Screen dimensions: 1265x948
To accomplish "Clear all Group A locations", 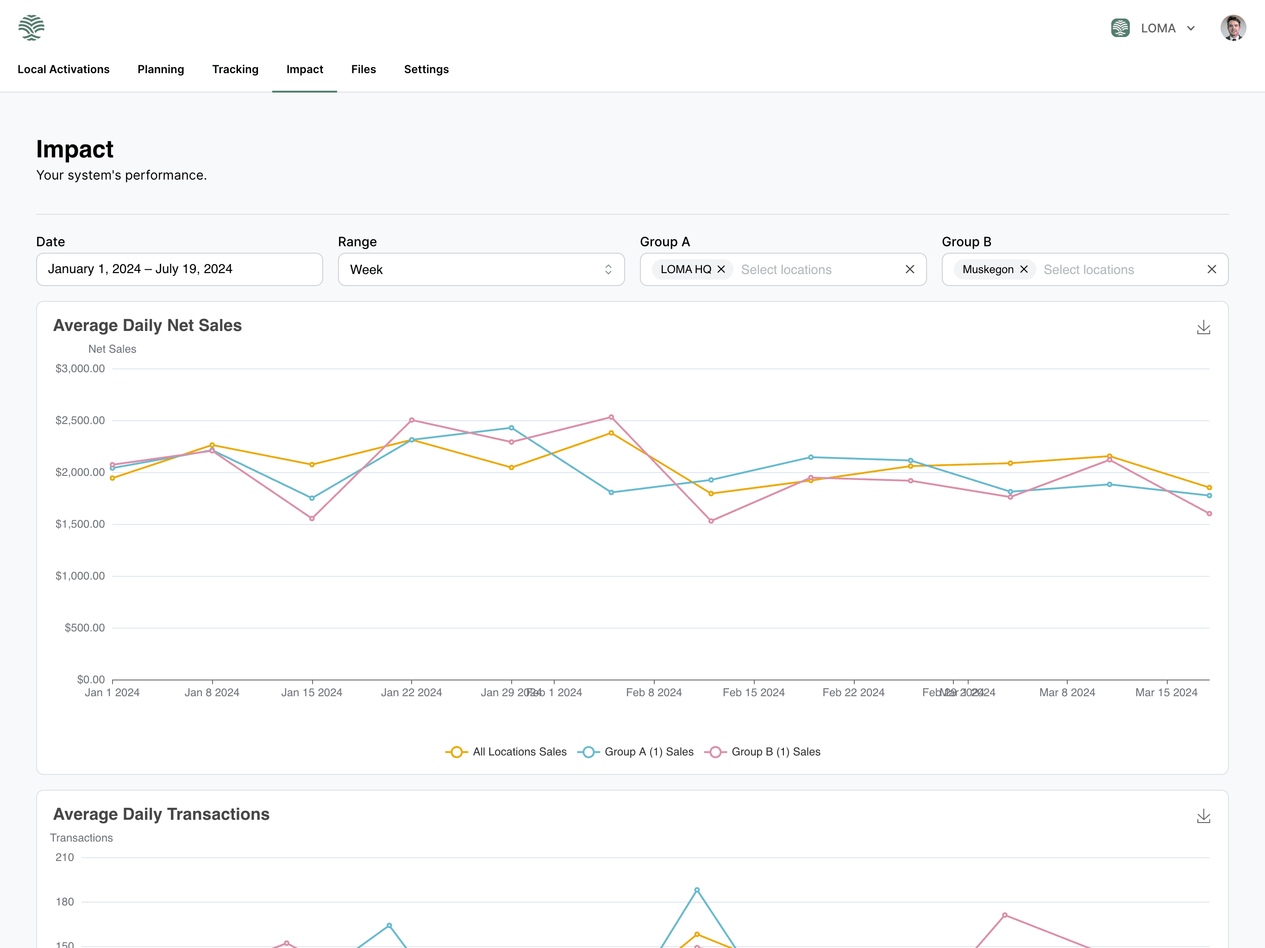I will coord(910,269).
